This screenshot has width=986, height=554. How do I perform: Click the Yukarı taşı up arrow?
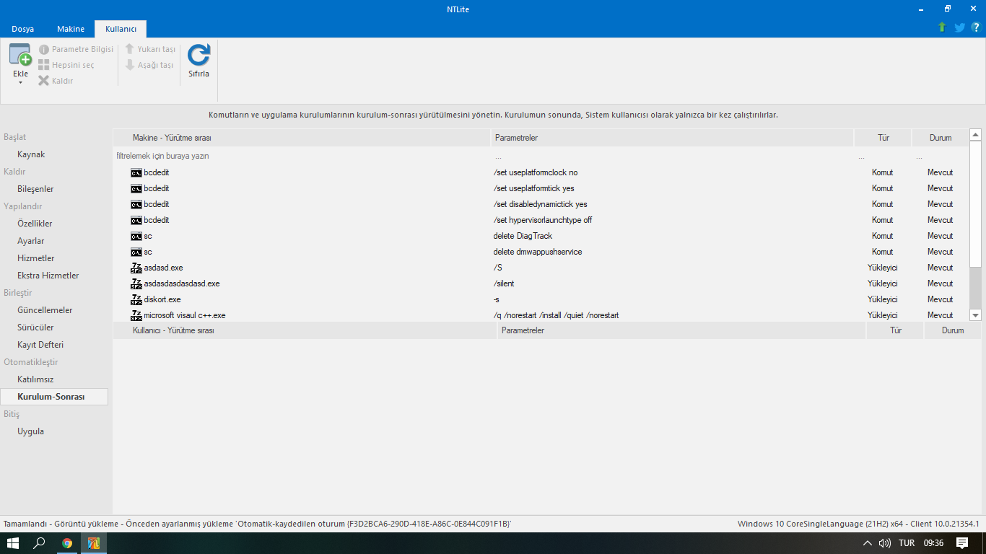point(130,49)
